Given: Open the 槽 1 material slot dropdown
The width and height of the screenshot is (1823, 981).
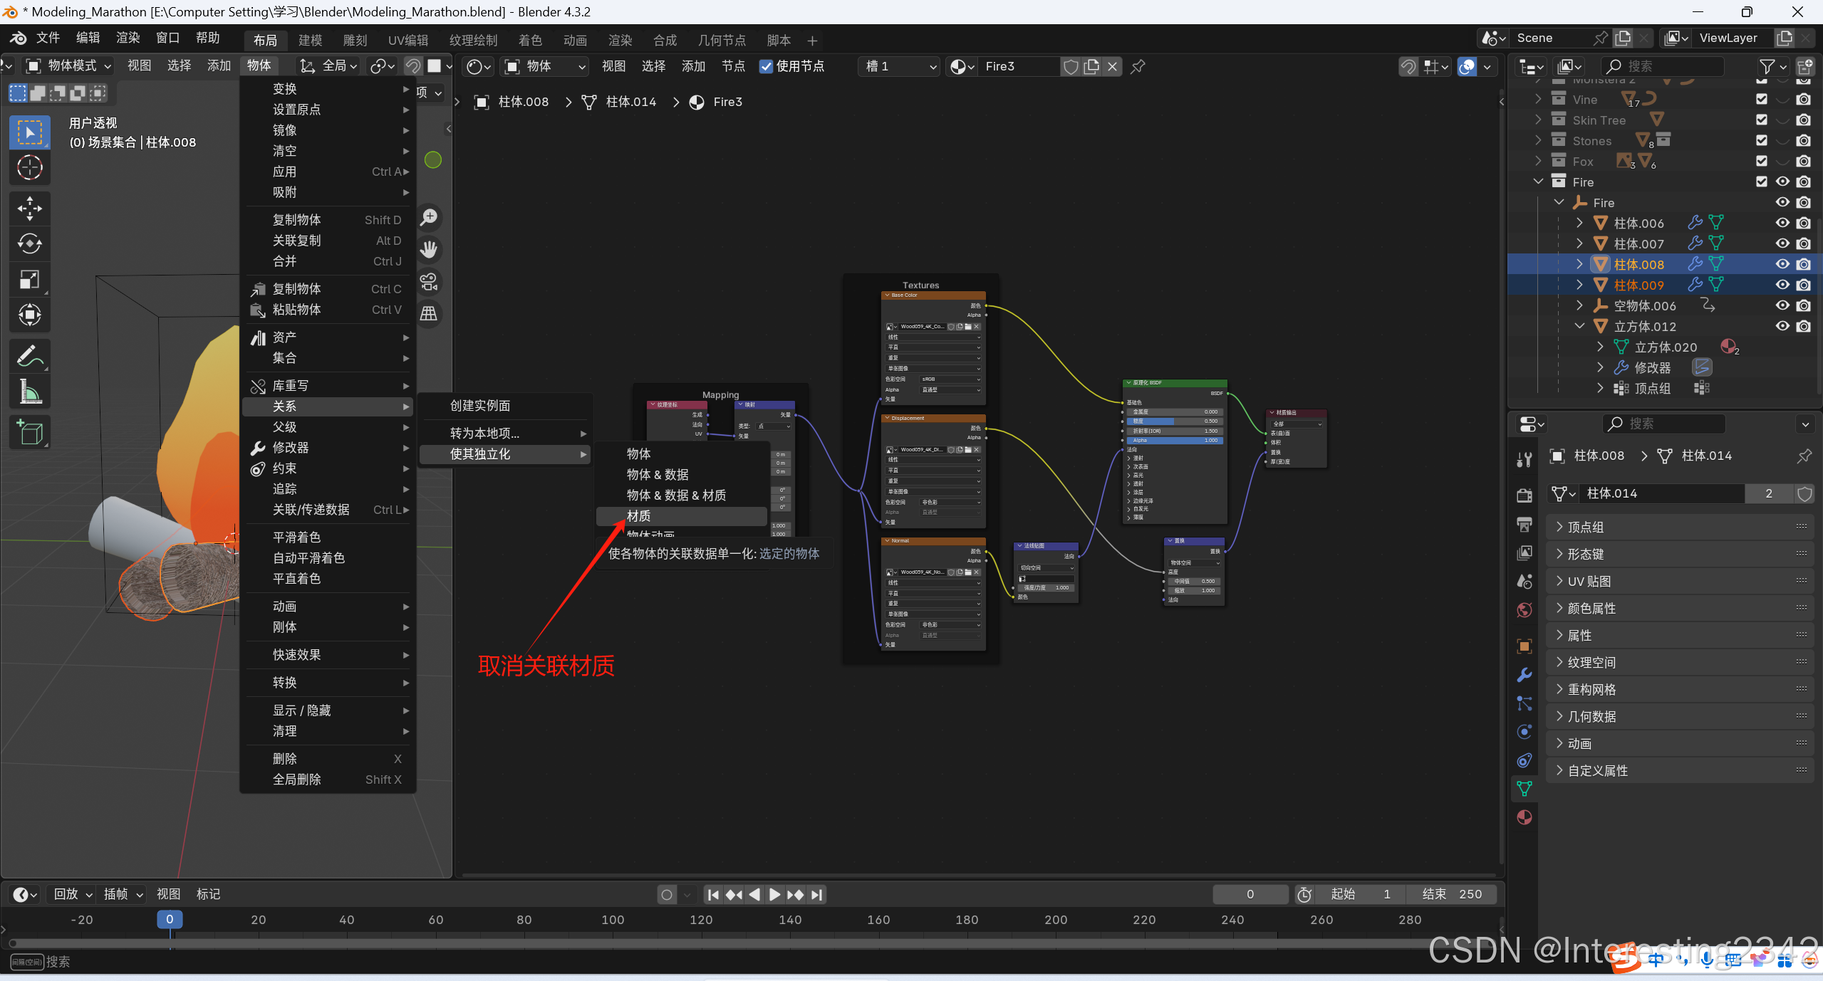Looking at the screenshot, I should (900, 66).
